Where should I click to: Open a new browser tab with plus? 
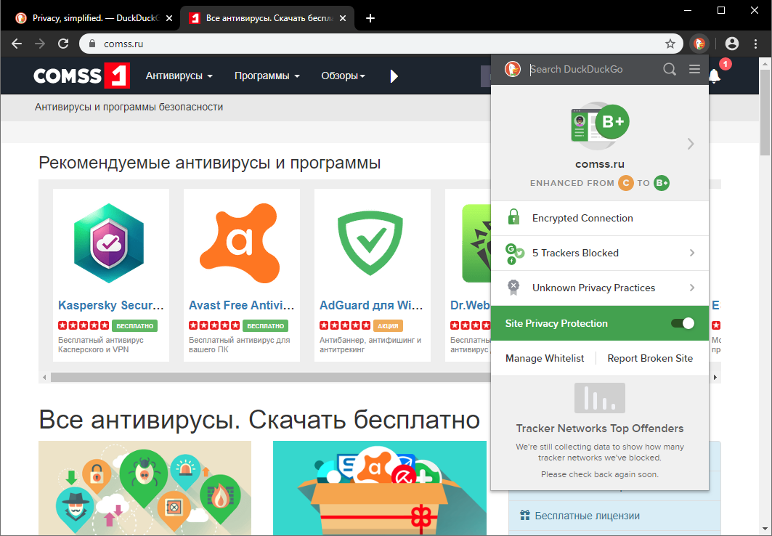click(370, 18)
